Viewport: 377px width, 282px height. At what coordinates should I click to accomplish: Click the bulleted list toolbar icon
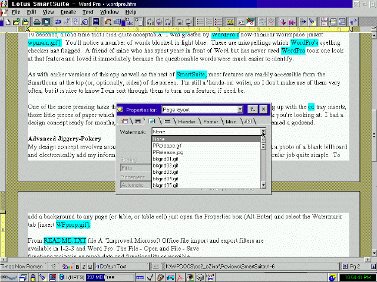(x=200, y=22)
